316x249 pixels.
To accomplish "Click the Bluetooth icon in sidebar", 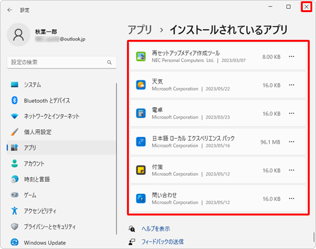I will (x=15, y=100).
